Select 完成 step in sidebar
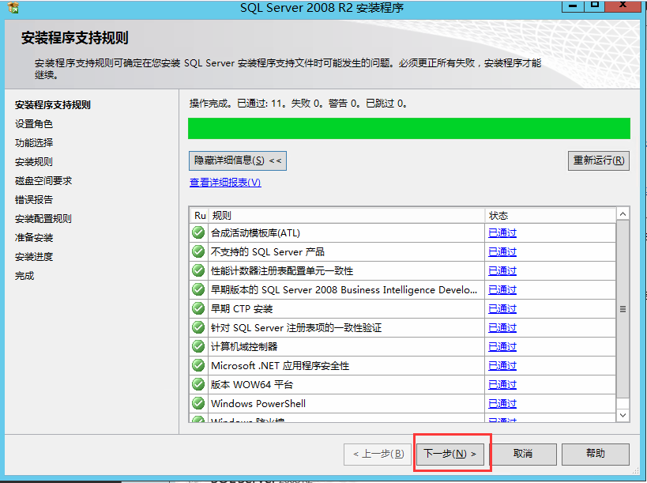Image resolution: width=647 pixels, height=483 pixels. [24, 276]
